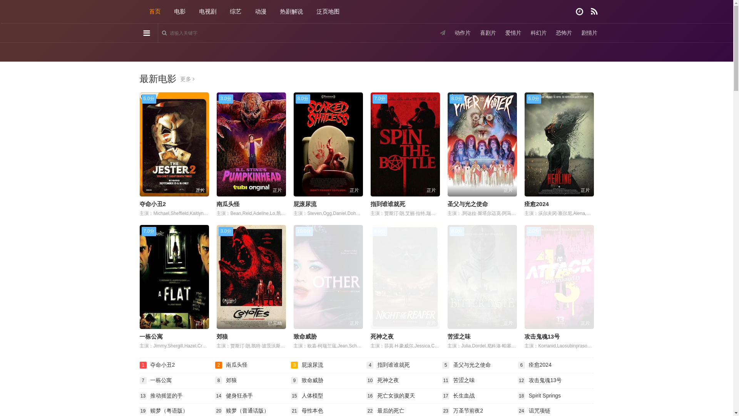Viewport: 739px width, 416px height.
Task: Click the 痊愈2024 title under its poster
Action: 537,204
